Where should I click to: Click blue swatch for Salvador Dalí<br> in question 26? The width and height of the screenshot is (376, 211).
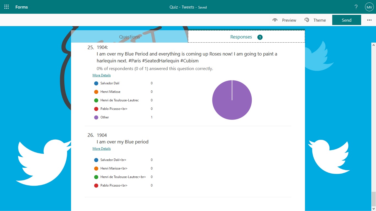coord(96,160)
